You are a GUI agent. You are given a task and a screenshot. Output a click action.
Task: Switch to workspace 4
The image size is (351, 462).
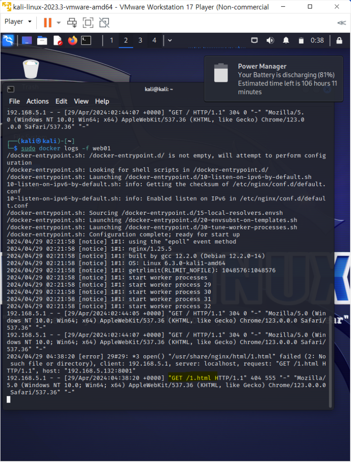(x=154, y=40)
